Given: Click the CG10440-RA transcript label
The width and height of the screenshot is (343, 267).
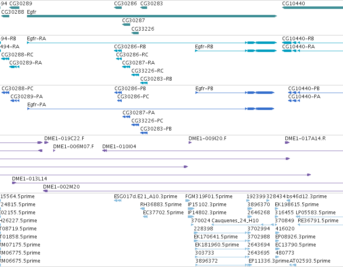Looking at the screenshot, I should point(298,47).
